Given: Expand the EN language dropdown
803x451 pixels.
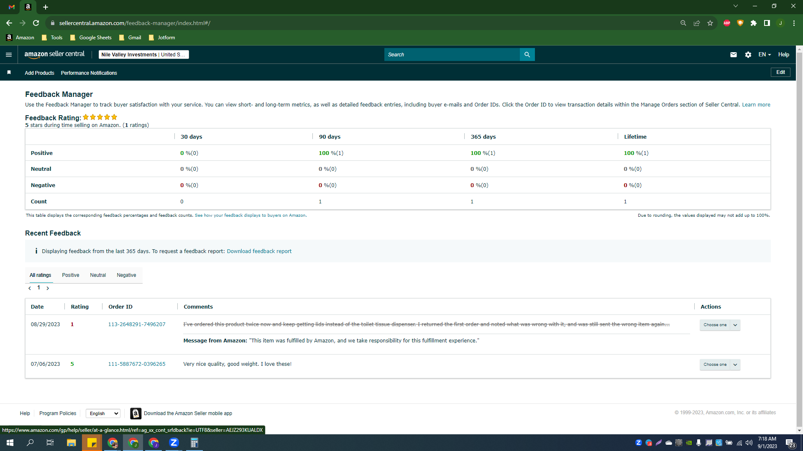Looking at the screenshot, I should tap(765, 55).
